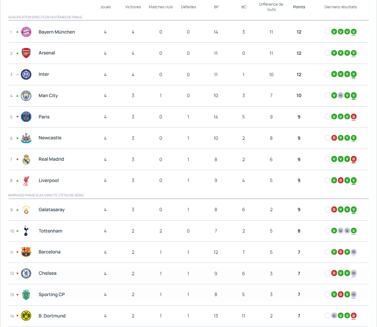
Task: Click the Real Madrid club crest
Action: coord(27,159)
